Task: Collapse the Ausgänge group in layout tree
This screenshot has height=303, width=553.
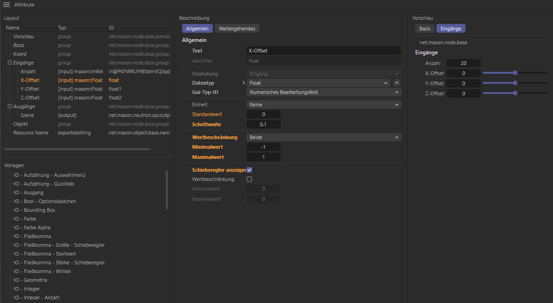Action: coord(10,106)
